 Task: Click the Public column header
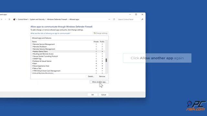pos(102,42)
